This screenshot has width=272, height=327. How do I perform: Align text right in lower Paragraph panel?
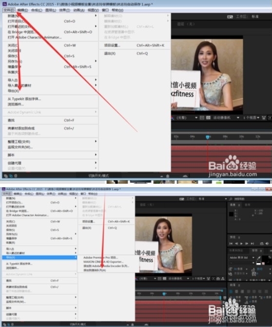point(242,291)
